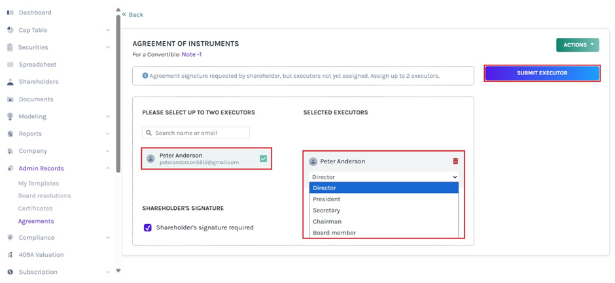The height and width of the screenshot is (283, 615).
Task: Click the Company building icon
Action: click(10, 151)
